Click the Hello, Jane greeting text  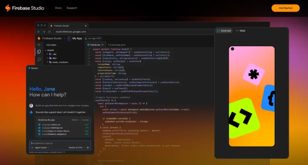tap(42, 89)
